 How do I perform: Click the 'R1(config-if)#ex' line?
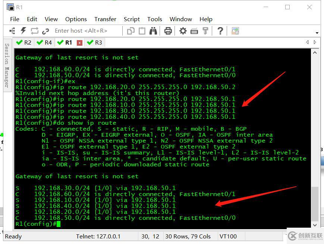45,81
